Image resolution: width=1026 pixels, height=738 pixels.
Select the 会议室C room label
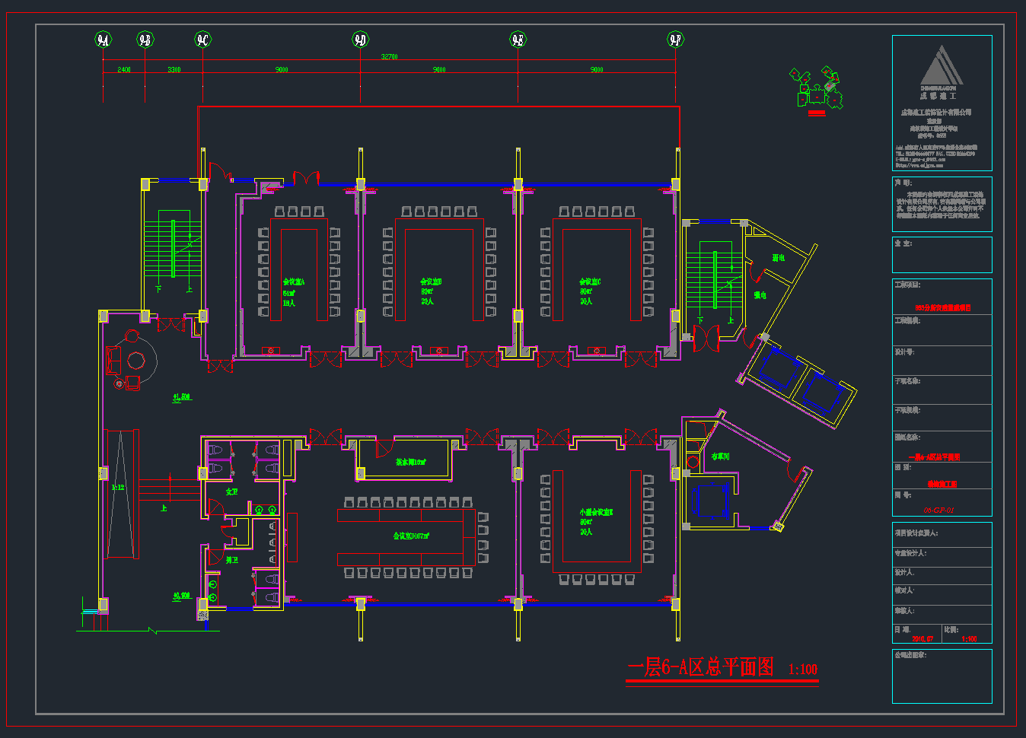(590, 282)
